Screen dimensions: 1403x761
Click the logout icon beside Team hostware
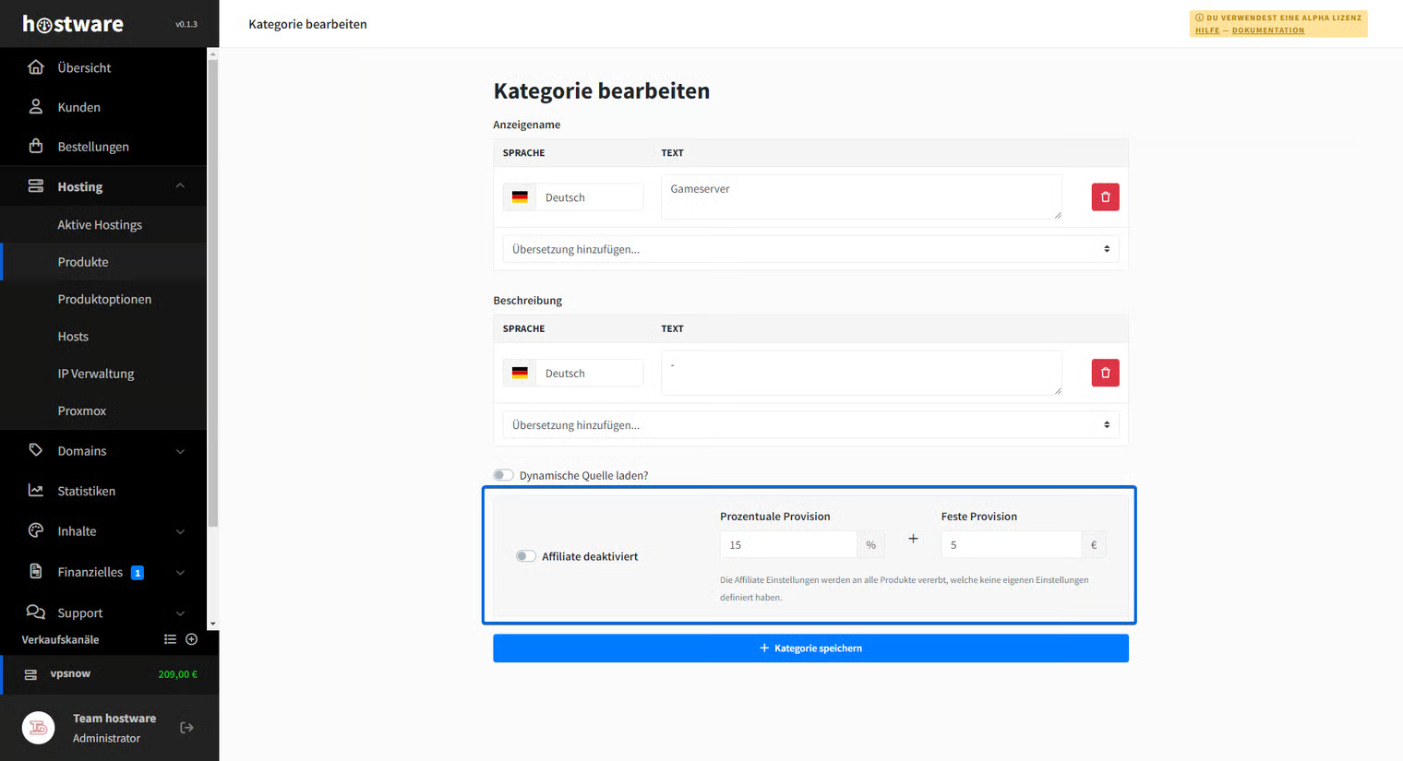point(186,728)
